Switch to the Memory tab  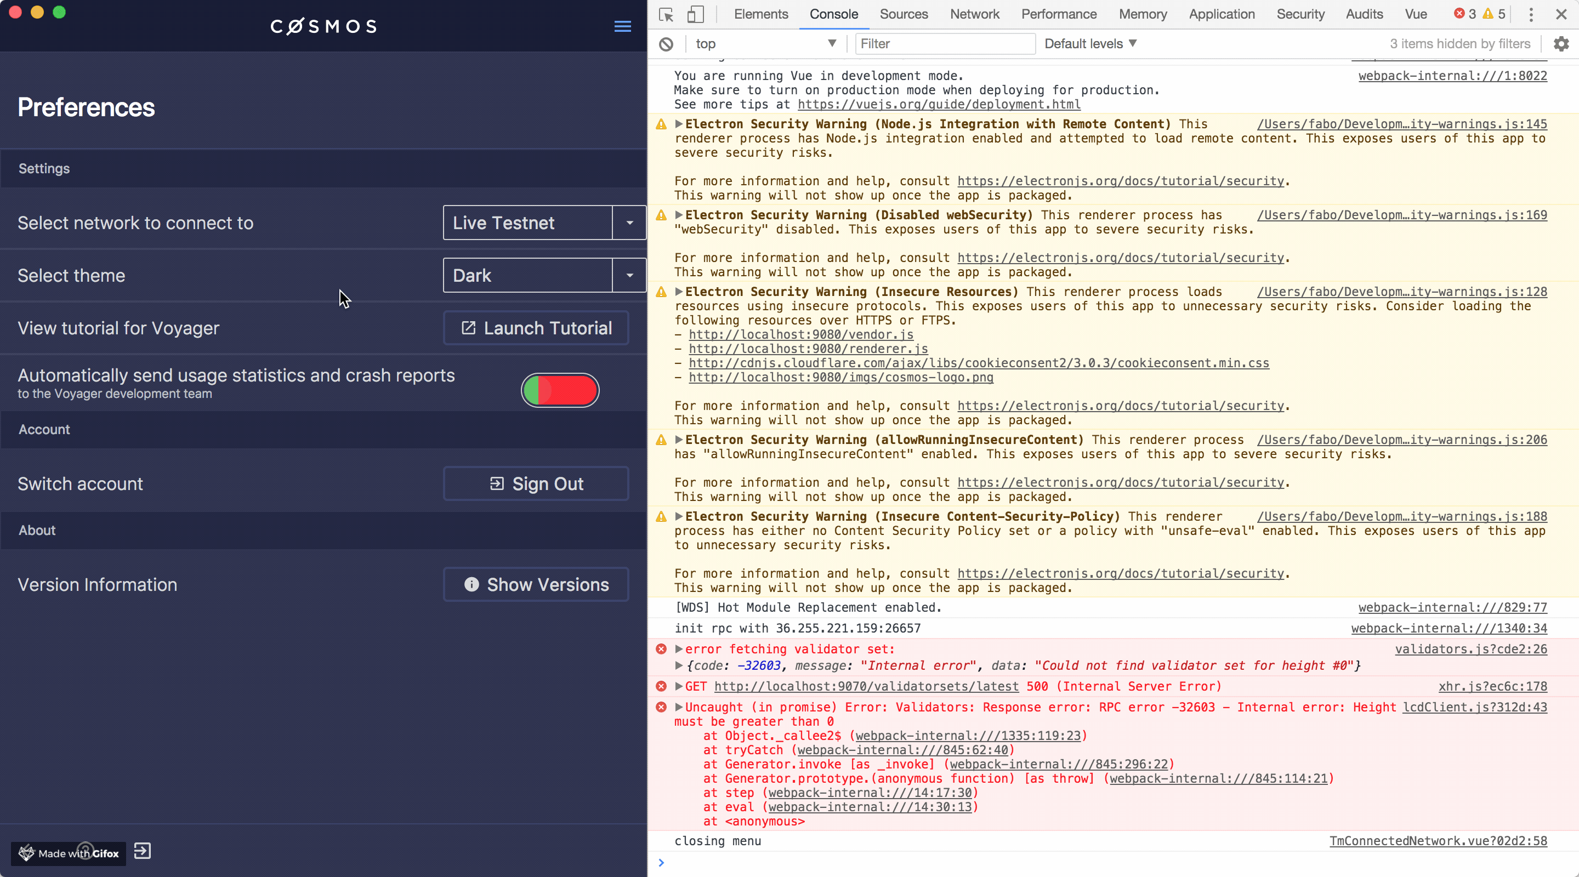tap(1143, 14)
